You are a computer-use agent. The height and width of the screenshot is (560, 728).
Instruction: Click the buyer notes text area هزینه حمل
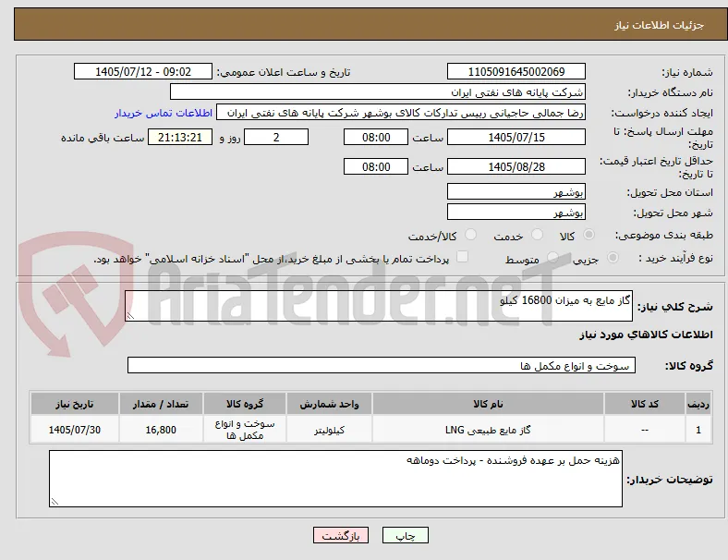click(x=335, y=479)
